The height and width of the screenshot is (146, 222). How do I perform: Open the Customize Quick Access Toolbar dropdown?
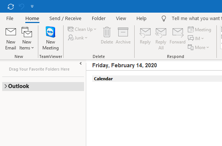pos(32,6)
